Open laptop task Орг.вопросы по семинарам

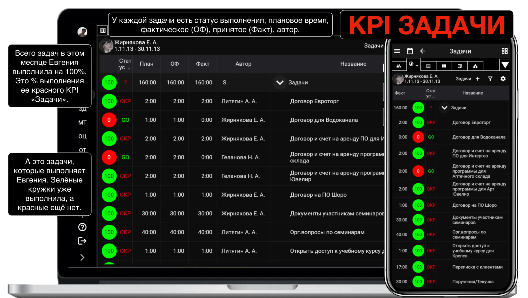point(327,232)
